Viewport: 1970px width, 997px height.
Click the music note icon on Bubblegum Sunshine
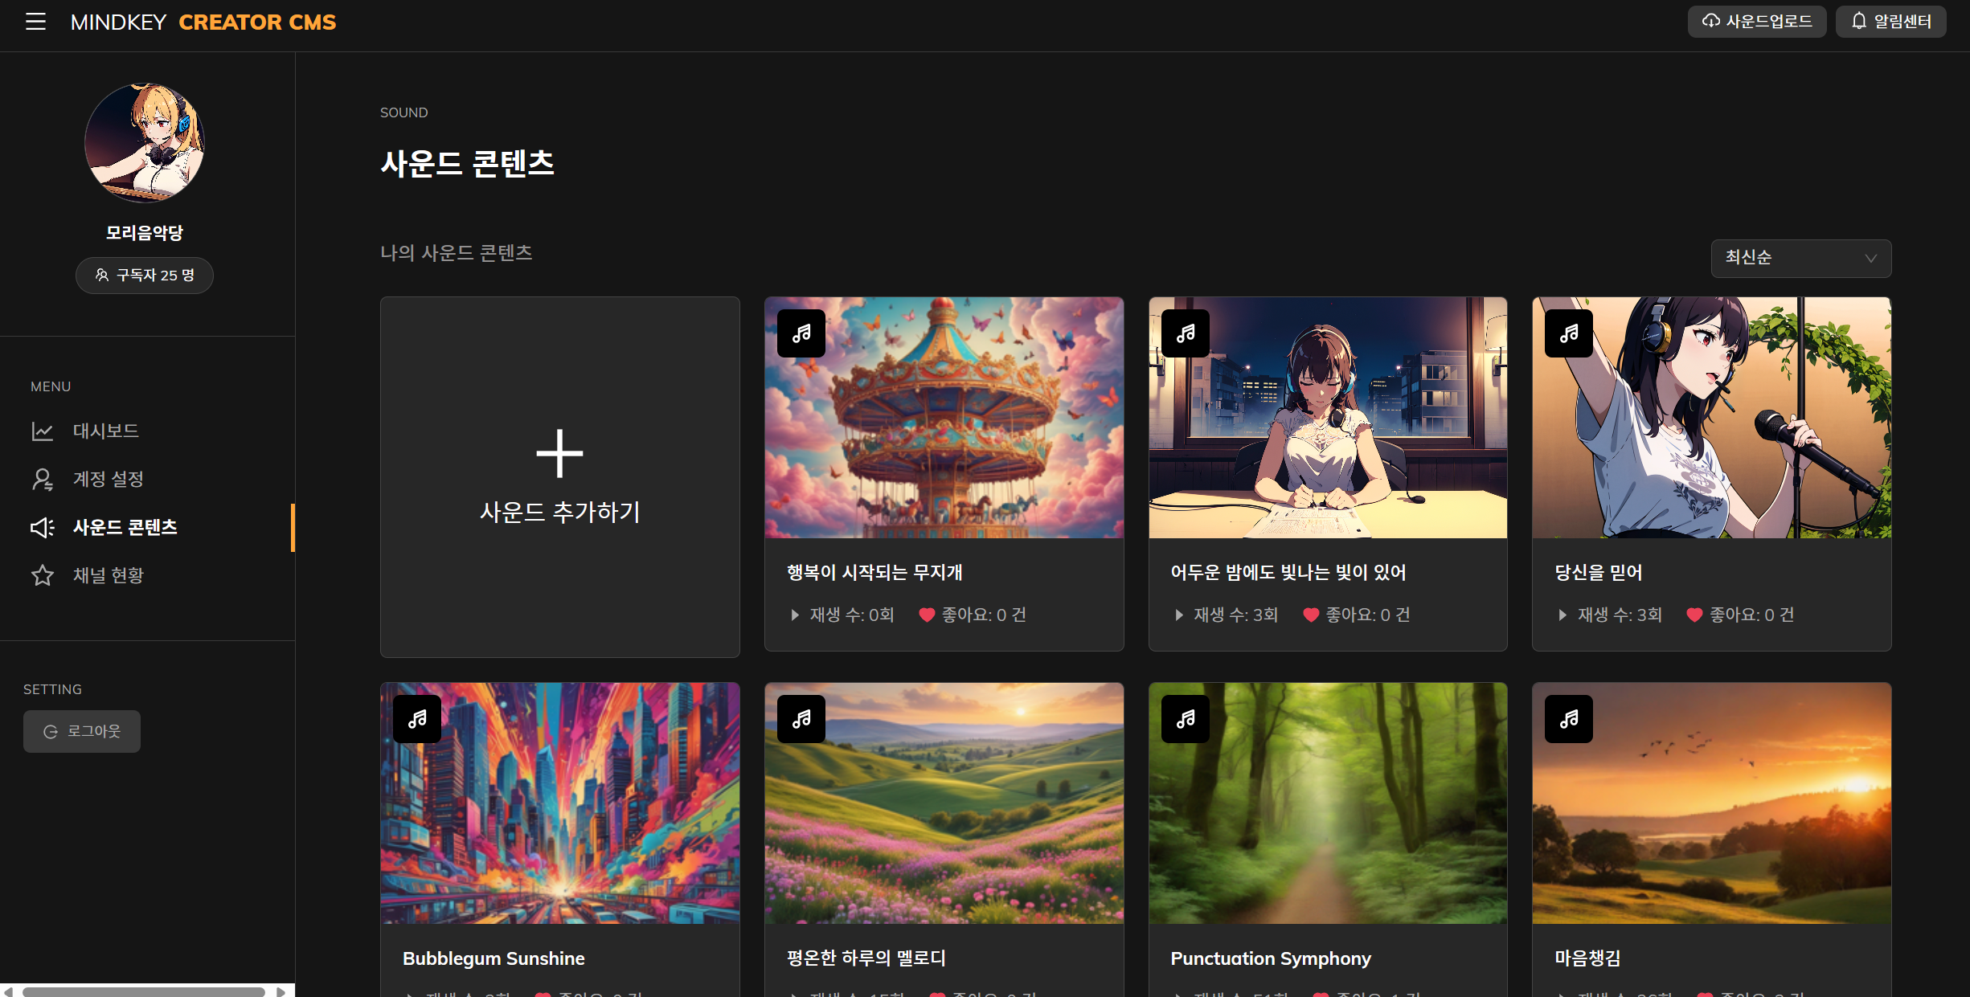click(417, 719)
